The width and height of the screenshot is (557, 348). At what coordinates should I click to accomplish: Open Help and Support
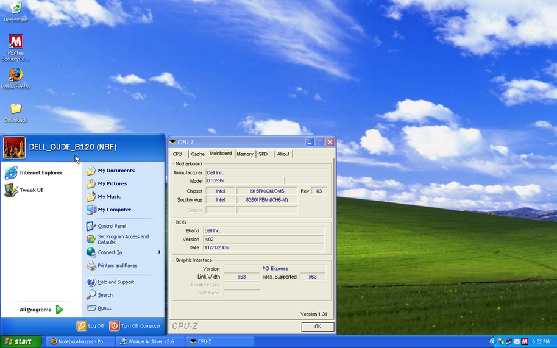pos(110,282)
